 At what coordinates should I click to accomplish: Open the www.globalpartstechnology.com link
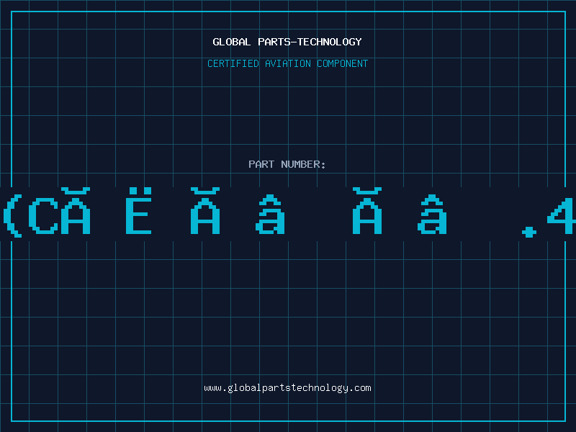287,388
